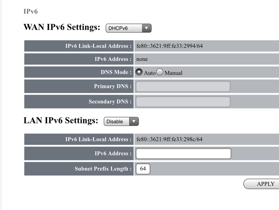Click the Secondary DNS input field
This screenshot has height=210, width=279.
tap(183, 102)
